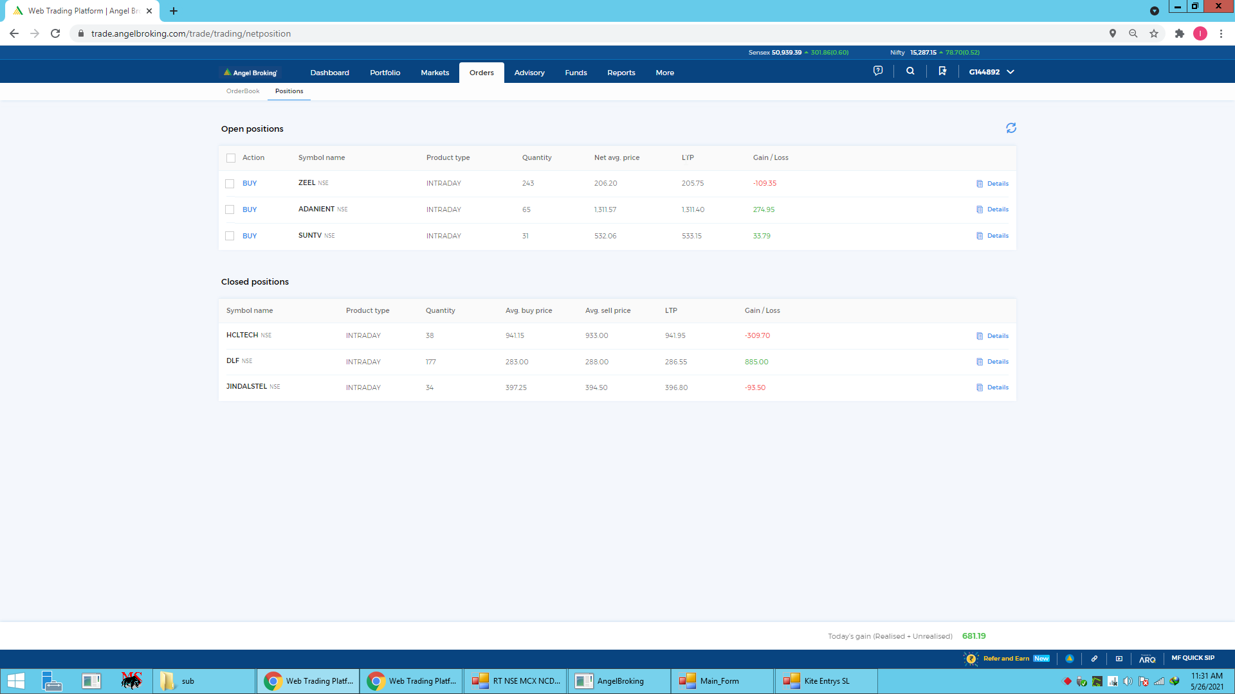Open Details for SUNTV position
1235x694 pixels.
[993, 236]
